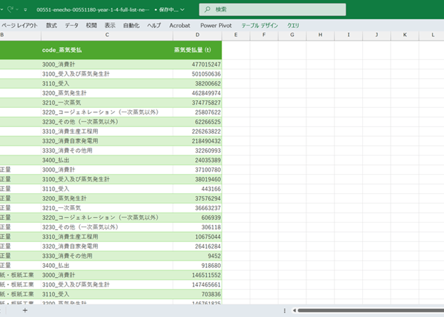
Task: Expand the file name save-status dropdown
Action: click(x=183, y=10)
